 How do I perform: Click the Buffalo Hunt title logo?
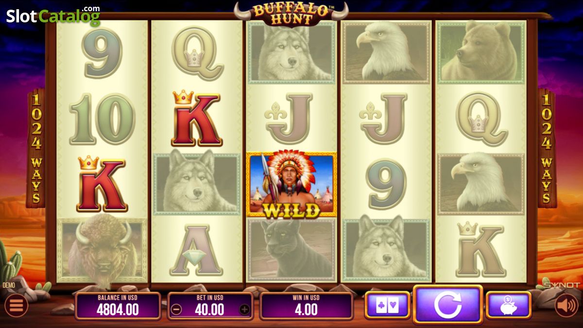click(x=291, y=14)
